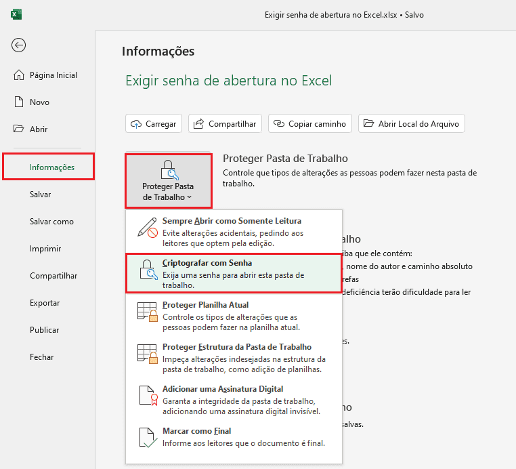Screen dimensions: 516x469
Task: Click the locked grid icon beside Proteger Estrutura
Action: (148, 354)
